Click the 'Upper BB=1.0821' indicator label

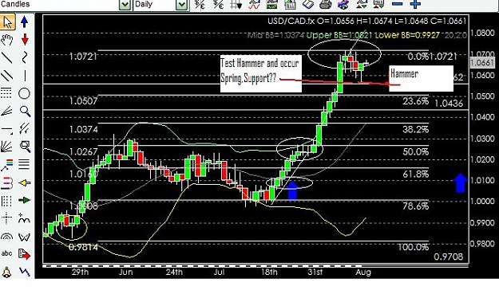pos(339,35)
